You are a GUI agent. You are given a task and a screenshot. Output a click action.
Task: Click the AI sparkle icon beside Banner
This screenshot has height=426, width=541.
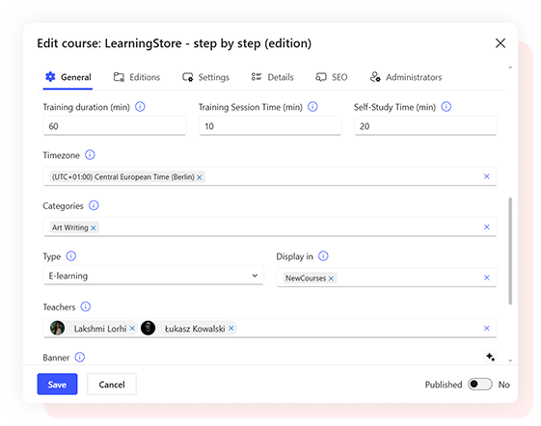pyautogui.click(x=490, y=357)
